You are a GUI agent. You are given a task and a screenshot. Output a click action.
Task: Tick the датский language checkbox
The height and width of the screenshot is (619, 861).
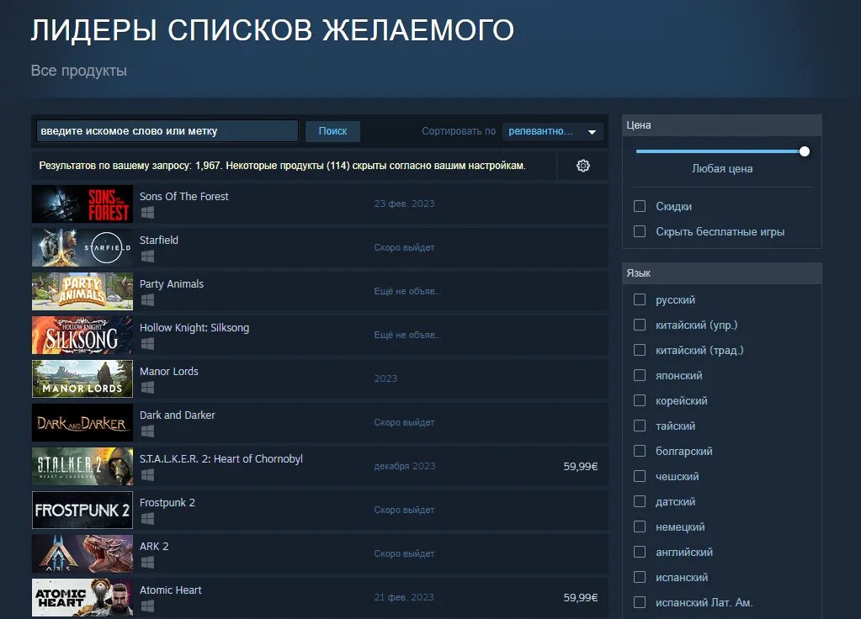(x=640, y=501)
